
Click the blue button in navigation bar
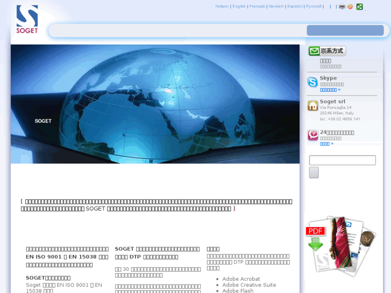point(345,31)
